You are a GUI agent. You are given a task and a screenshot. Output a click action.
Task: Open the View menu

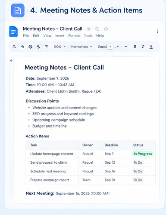coord(47,36)
